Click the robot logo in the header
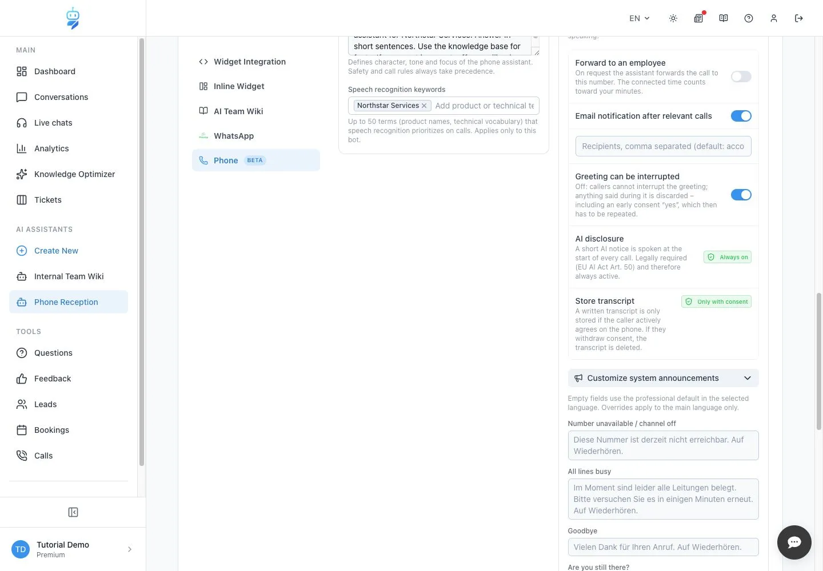The height and width of the screenshot is (571, 823). (73, 18)
